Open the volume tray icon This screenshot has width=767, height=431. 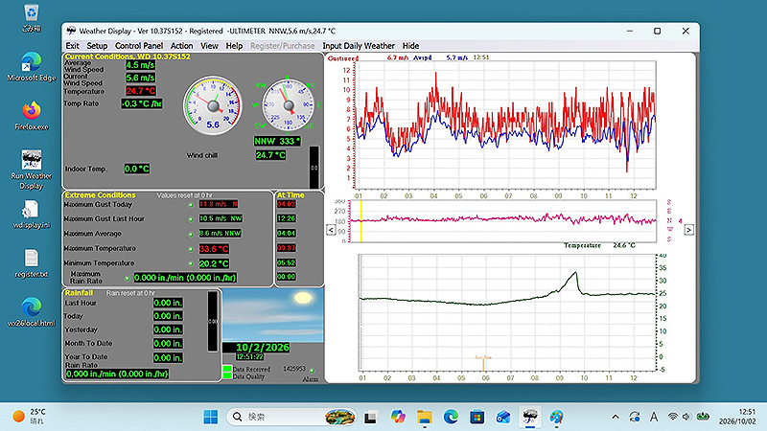(x=686, y=417)
